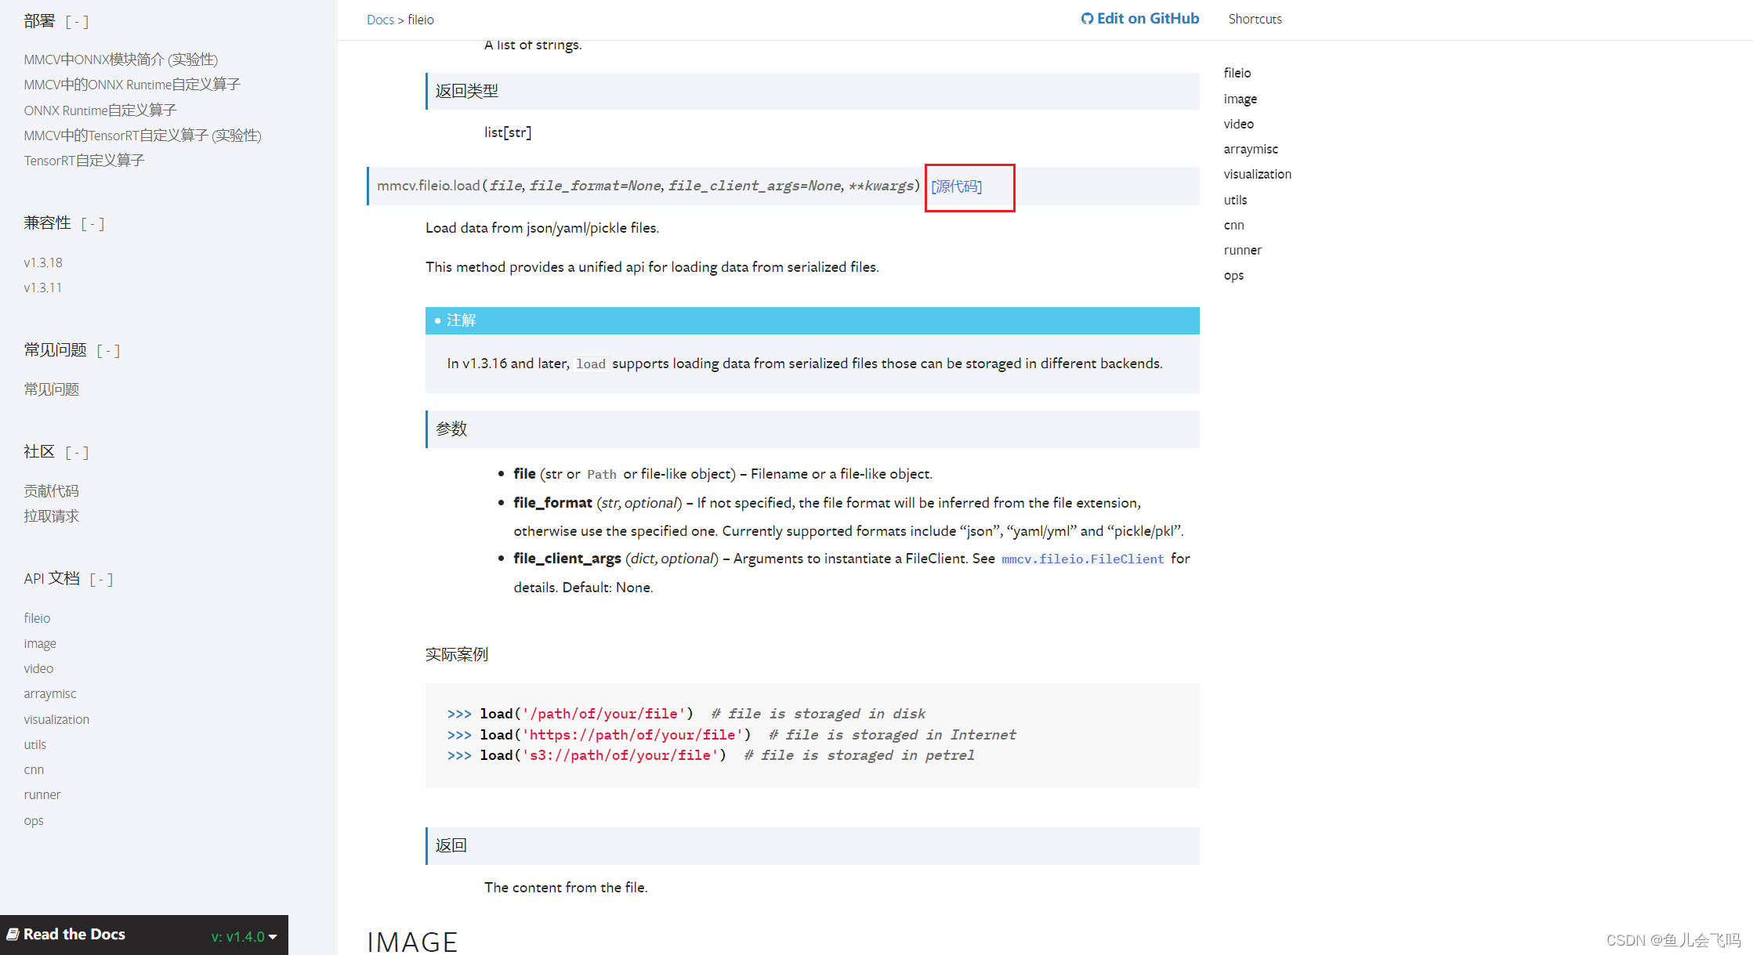The image size is (1753, 955).
Task: Navigate to Docs via the breadcrumb
Action: (381, 19)
